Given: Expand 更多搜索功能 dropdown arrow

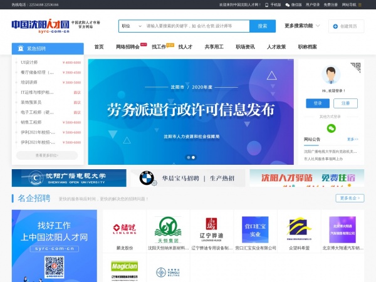Looking at the screenshot, I should pyautogui.click(x=318, y=26).
